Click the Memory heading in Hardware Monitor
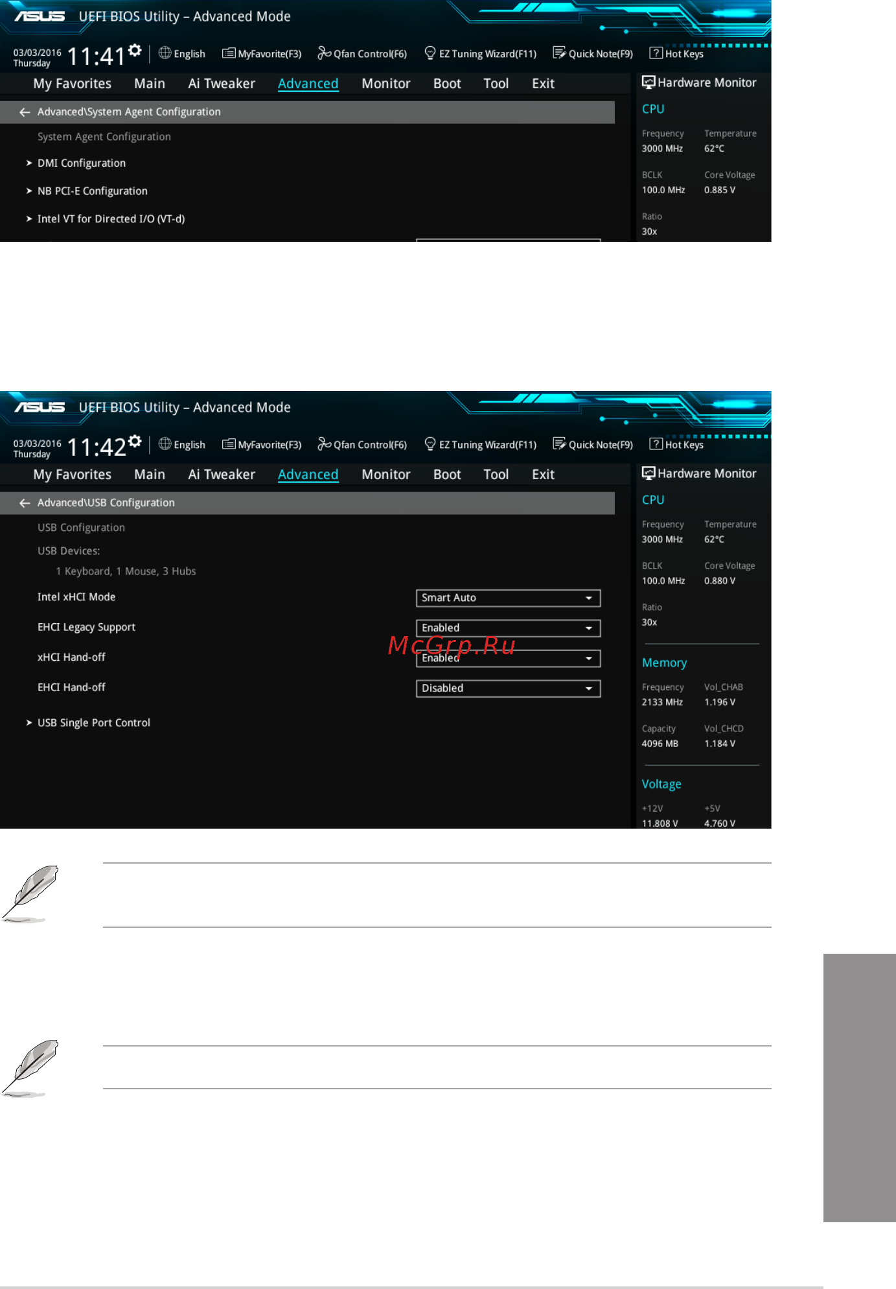Viewport: 896px width, 1289px height. 664,663
